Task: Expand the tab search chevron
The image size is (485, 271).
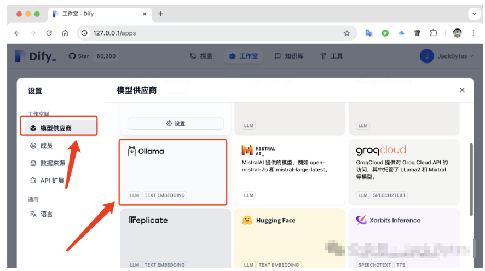Action: click(474, 14)
